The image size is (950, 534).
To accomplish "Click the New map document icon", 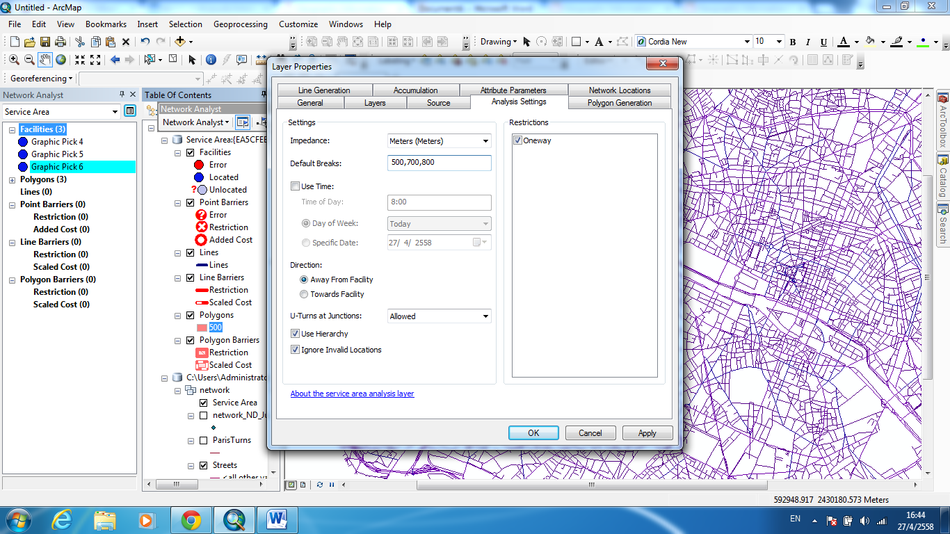I will tap(15, 42).
